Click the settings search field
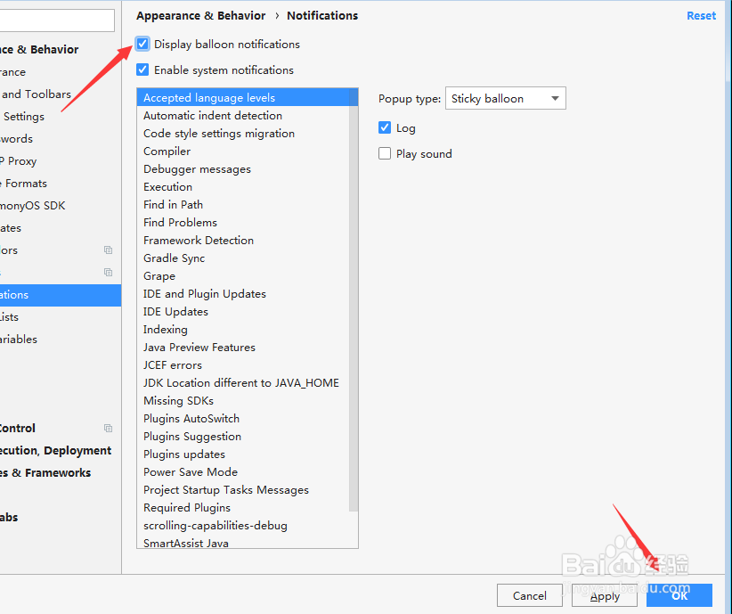The width and height of the screenshot is (732, 614). pyautogui.click(x=57, y=20)
